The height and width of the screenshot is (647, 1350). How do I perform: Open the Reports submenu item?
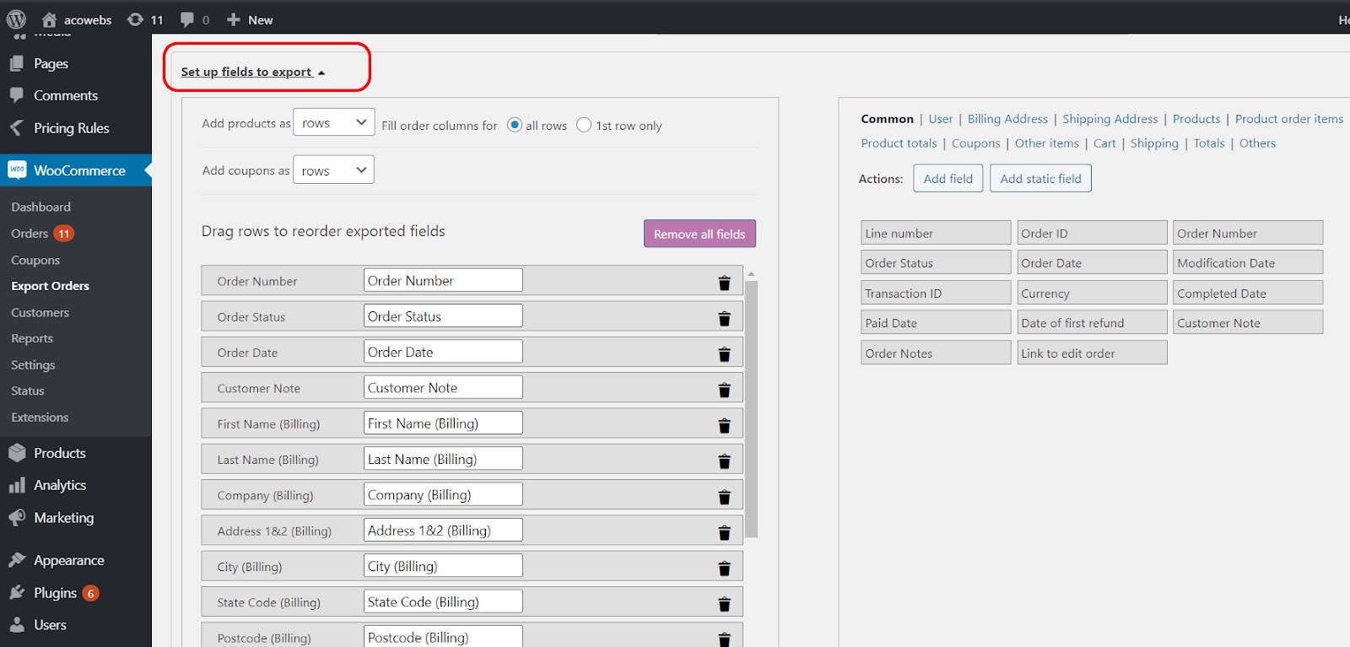[x=32, y=338]
